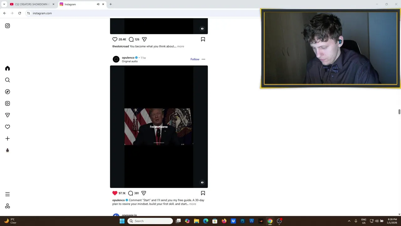Open Notifications heart in sidebar
Image resolution: width=401 pixels, height=226 pixels.
click(8, 127)
